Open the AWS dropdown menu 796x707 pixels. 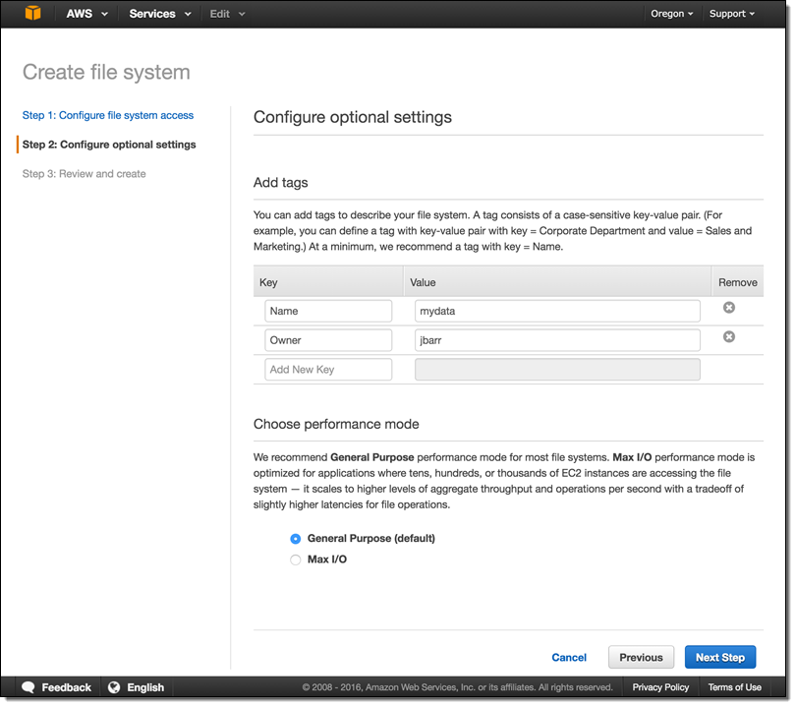(86, 14)
